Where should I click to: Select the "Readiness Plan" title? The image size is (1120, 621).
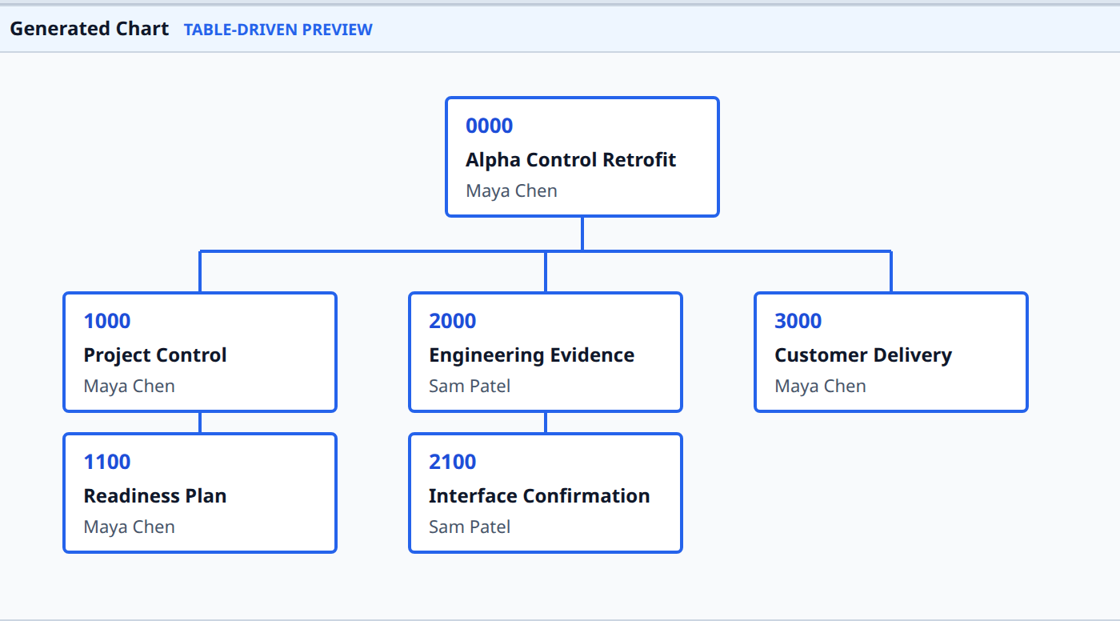155,495
